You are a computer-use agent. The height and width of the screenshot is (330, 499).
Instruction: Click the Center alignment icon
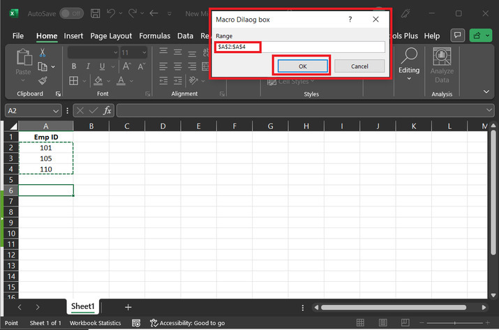pos(178,66)
